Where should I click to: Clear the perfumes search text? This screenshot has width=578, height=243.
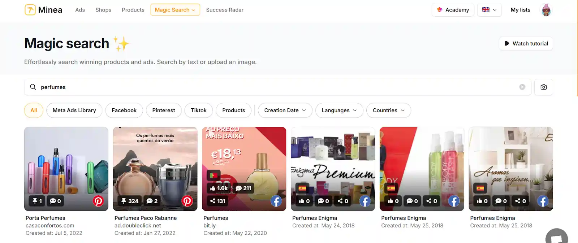[522, 87]
